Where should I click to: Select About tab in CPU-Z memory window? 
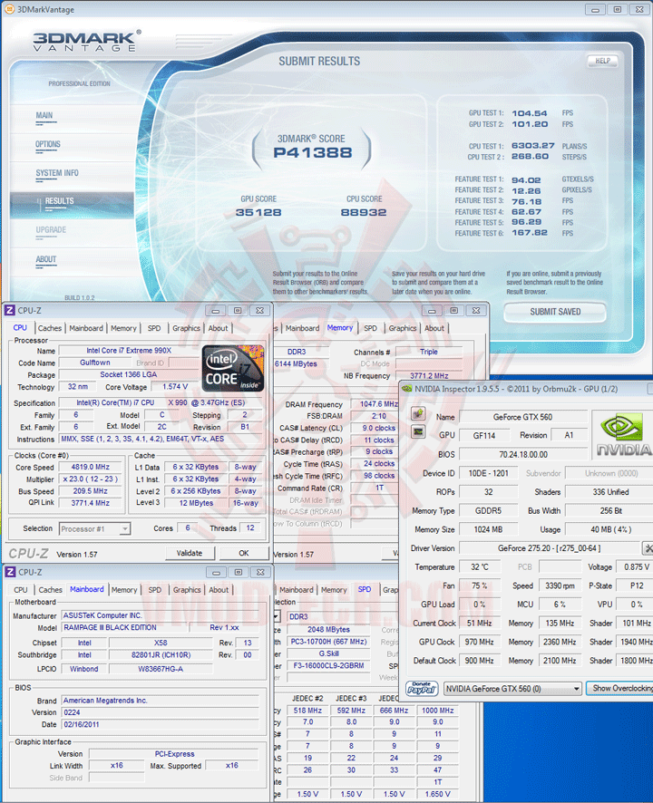[x=434, y=328]
